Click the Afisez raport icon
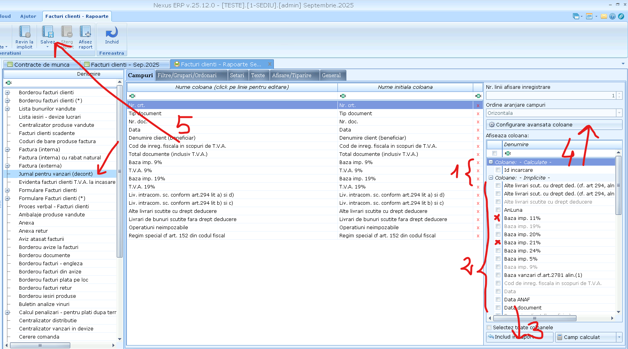Image resolution: width=628 pixels, height=349 pixels. [85, 32]
